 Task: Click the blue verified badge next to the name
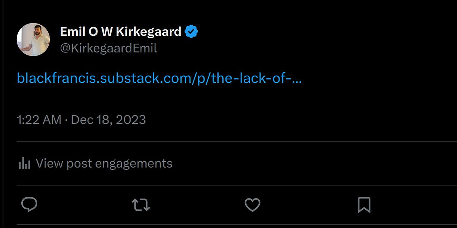click(191, 32)
